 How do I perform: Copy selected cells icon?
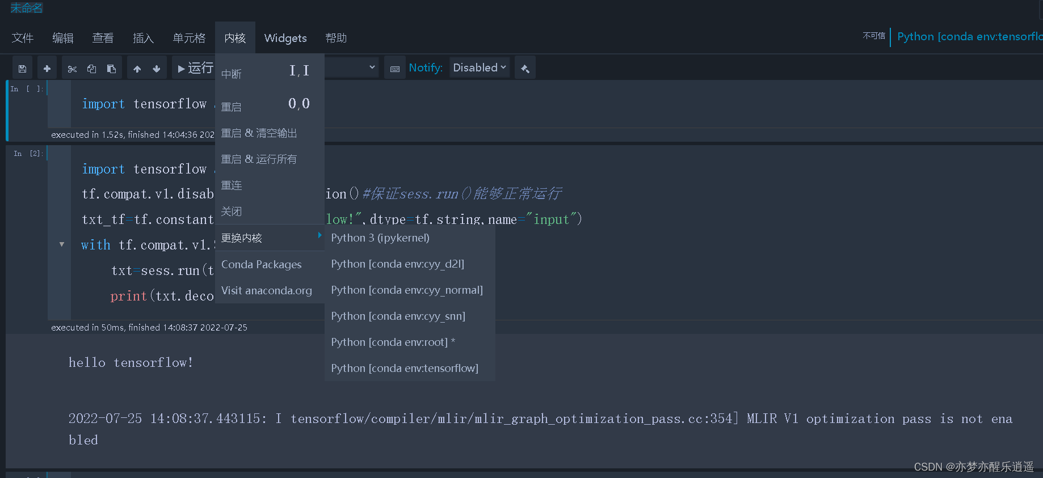91,69
